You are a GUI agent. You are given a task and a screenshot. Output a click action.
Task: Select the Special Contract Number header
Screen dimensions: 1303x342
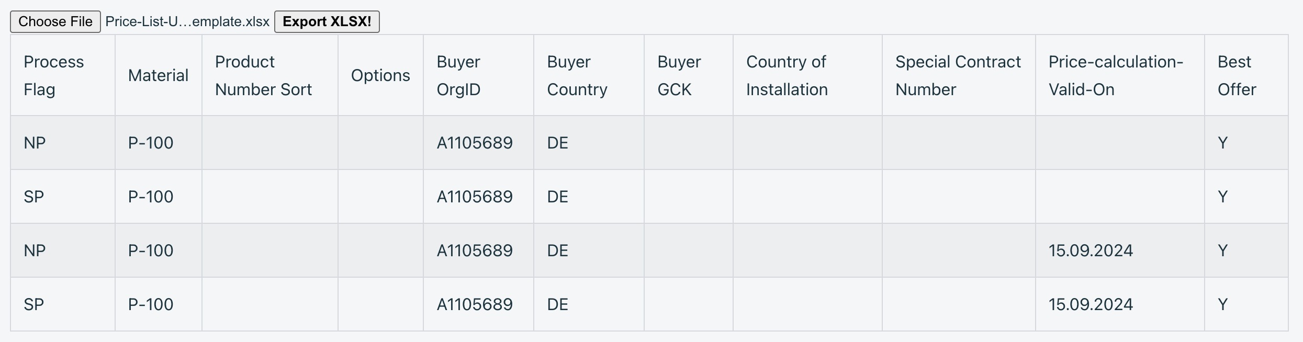959,75
